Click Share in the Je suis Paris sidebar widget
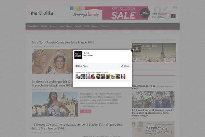This screenshot has width=205, height=137. (x=169, y=59)
